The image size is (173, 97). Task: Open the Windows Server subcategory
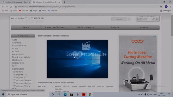pos(22,80)
